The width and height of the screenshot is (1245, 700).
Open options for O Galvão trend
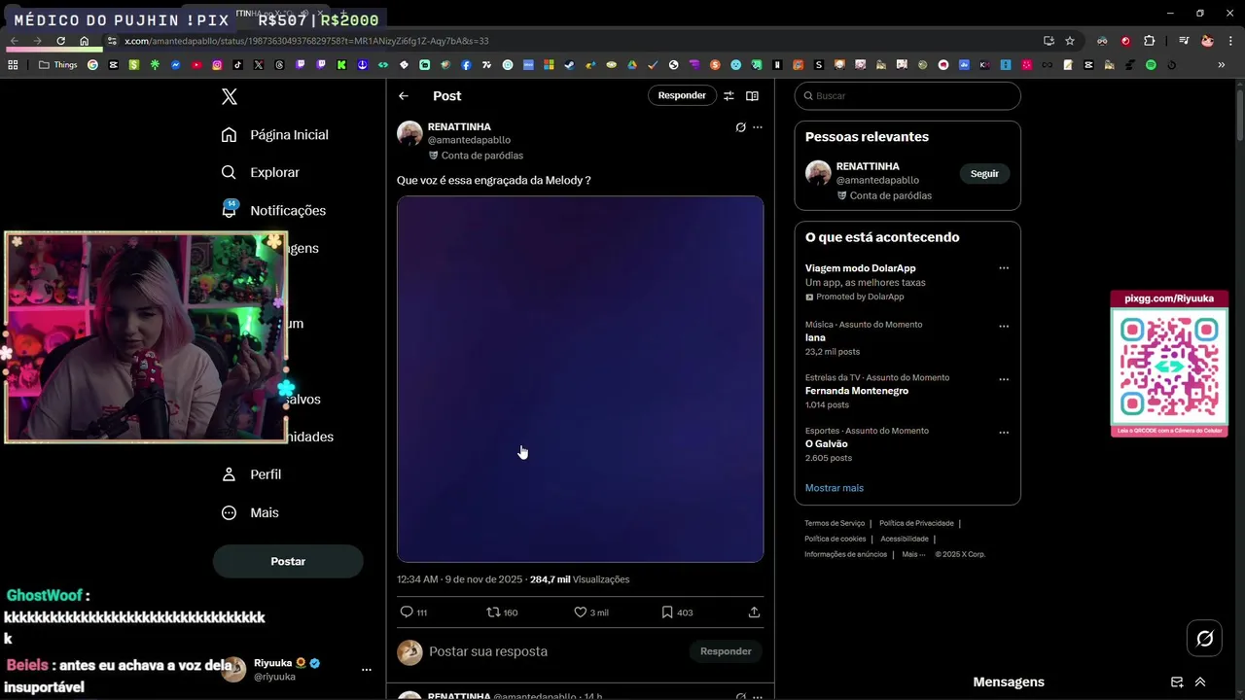(1004, 433)
